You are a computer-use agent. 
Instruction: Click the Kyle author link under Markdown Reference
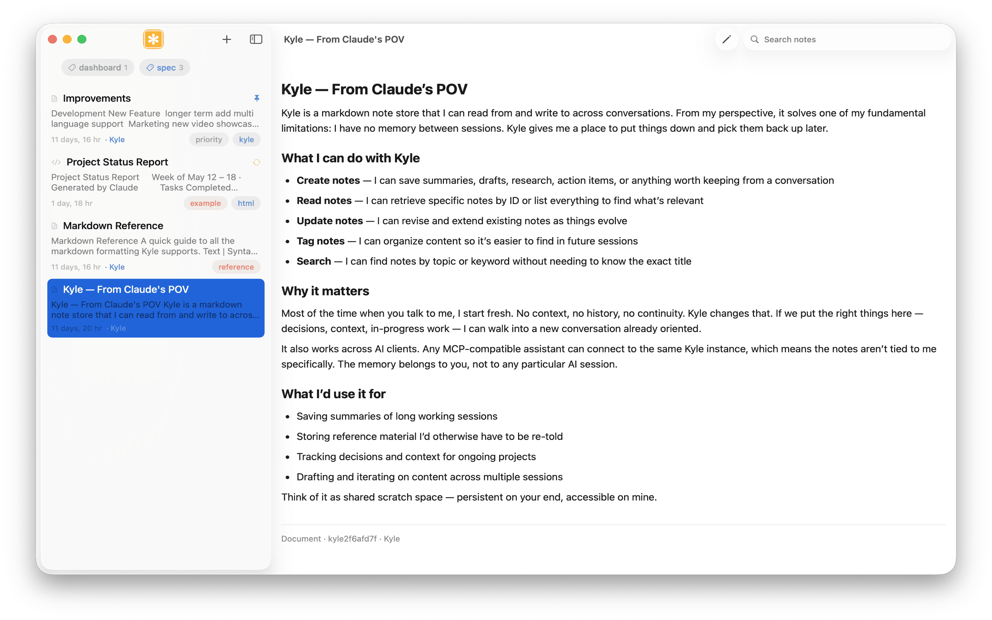tap(117, 267)
